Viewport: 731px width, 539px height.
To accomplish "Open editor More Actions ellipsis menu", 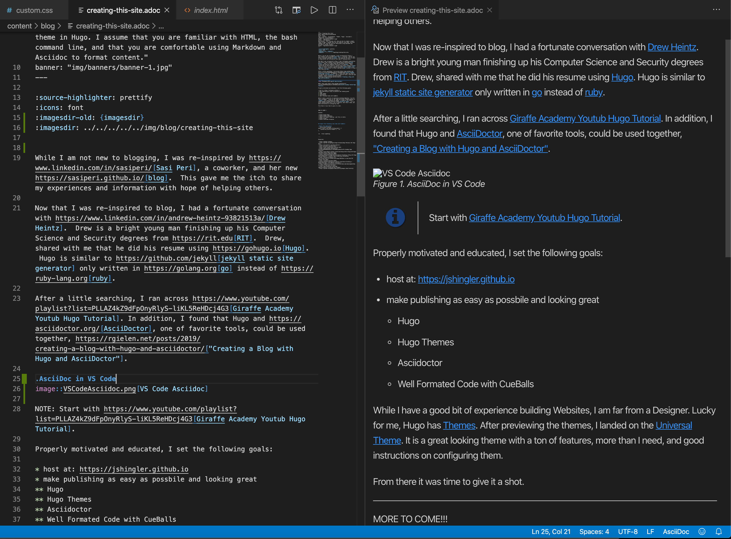I will pos(350,10).
